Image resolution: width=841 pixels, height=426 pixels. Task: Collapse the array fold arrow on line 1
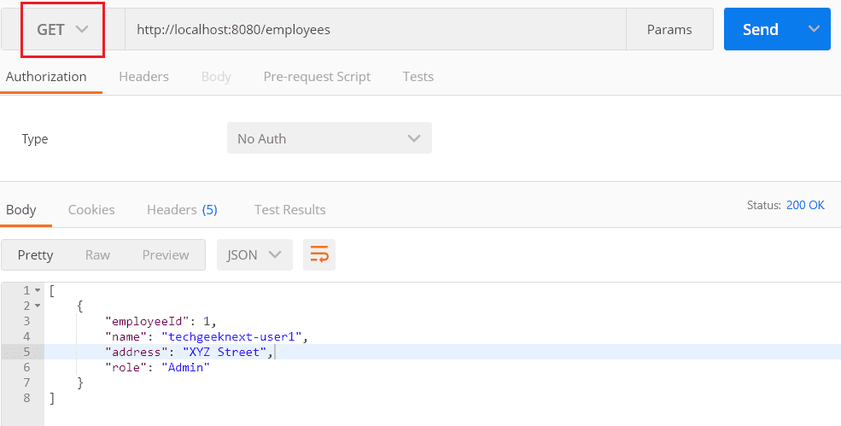pyautogui.click(x=38, y=291)
